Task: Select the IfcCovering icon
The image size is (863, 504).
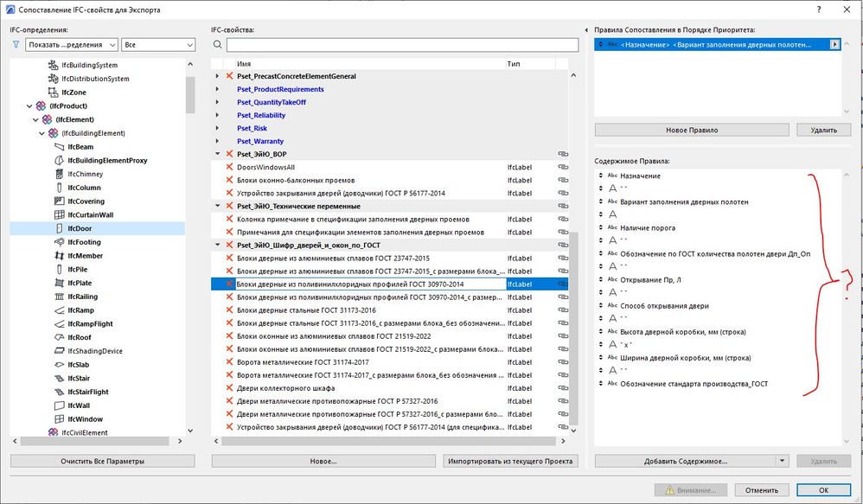Action: point(60,201)
